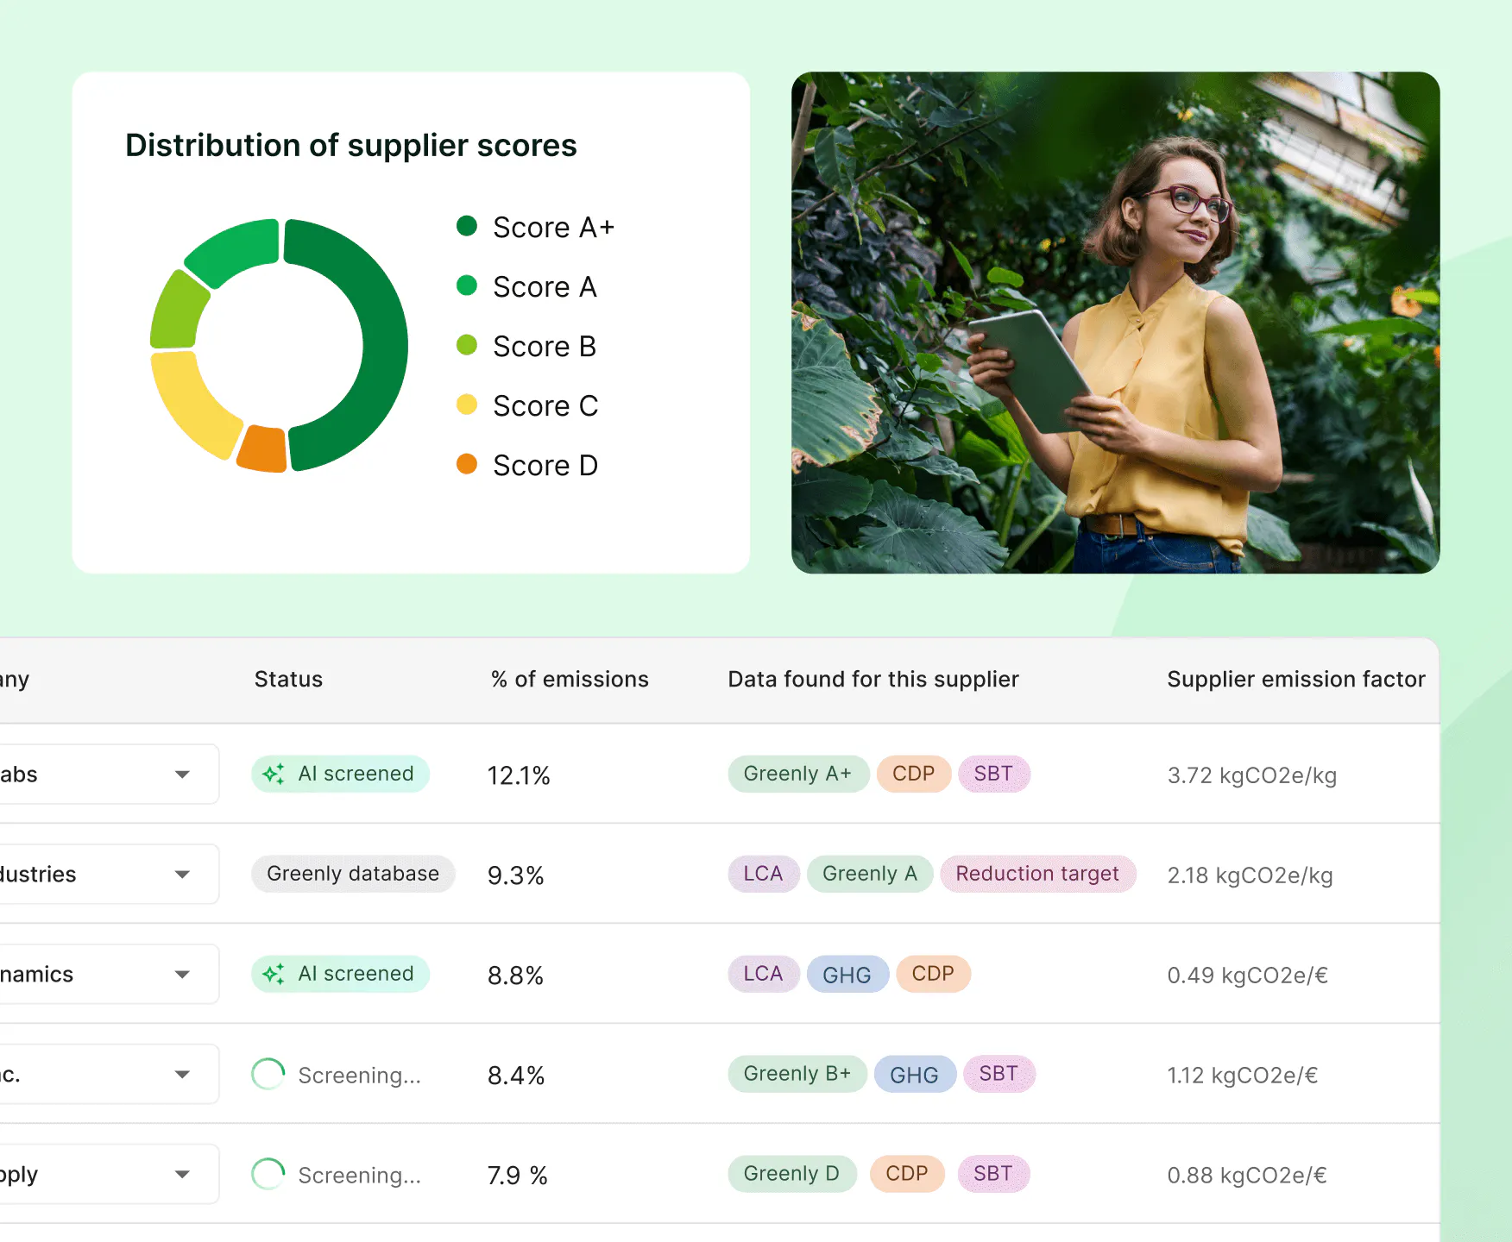Click the Greenly A+ tag
1512x1242 pixels.
click(798, 774)
